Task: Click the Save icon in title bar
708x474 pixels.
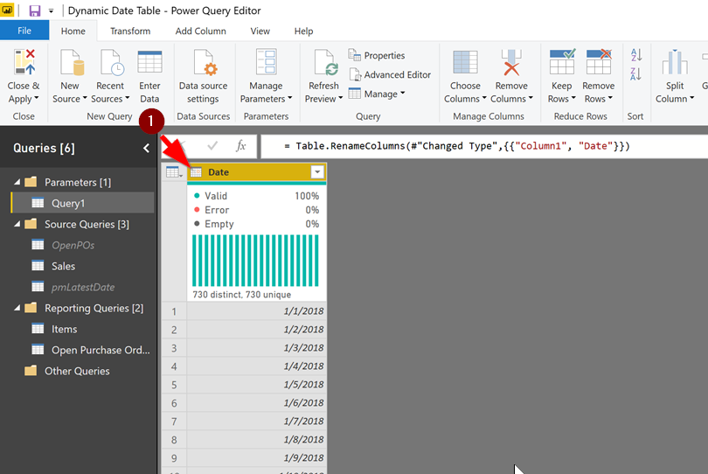Action: [34, 10]
